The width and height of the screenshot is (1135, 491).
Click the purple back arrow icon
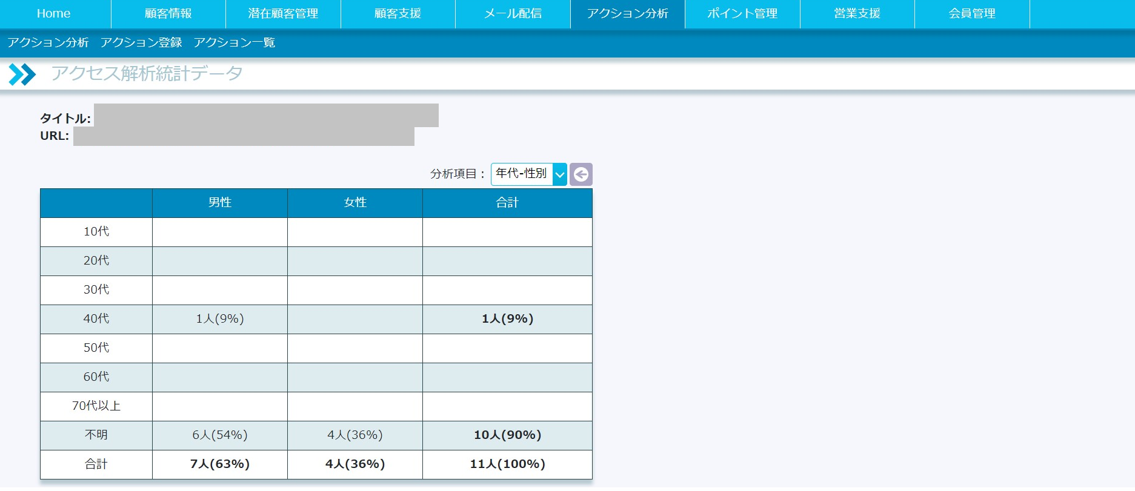click(x=581, y=174)
